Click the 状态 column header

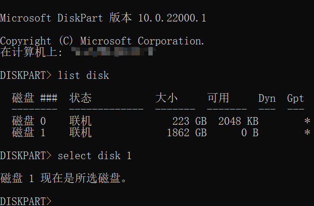tap(80, 98)
